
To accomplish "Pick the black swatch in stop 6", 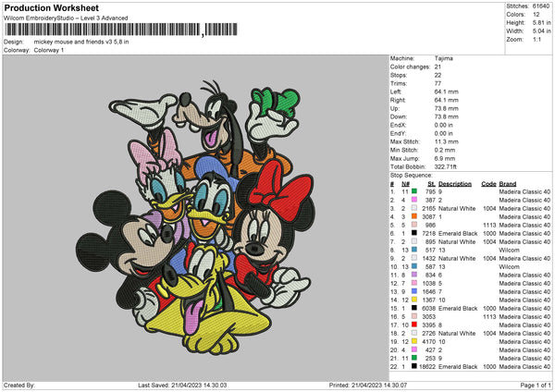I will pos(413,233).
